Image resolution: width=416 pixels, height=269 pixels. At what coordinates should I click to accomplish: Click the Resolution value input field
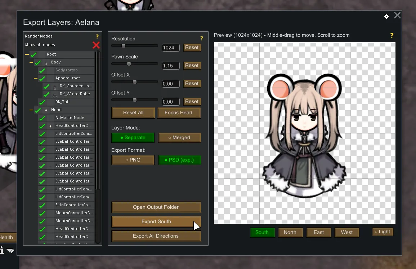[170, 48]
